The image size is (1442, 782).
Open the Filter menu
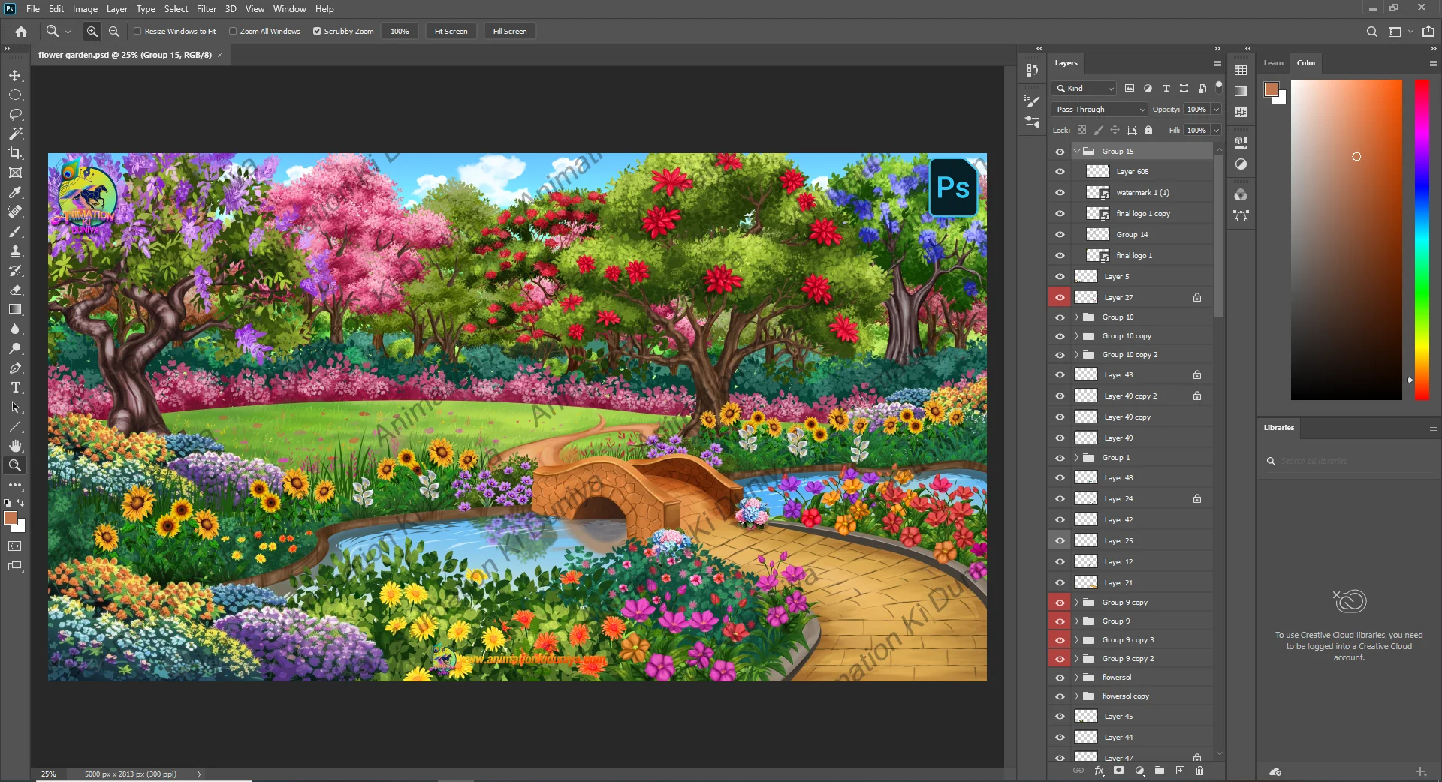pos(206,9)
